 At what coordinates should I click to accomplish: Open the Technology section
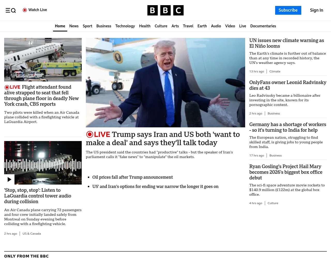pos(125,26)
